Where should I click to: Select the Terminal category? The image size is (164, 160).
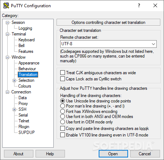point(19,34)
